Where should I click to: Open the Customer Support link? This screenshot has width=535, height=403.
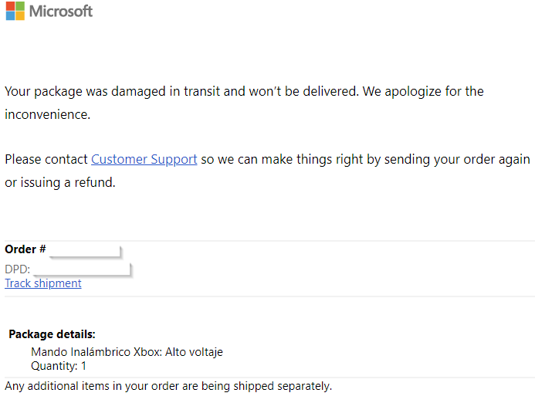(144, 159)
